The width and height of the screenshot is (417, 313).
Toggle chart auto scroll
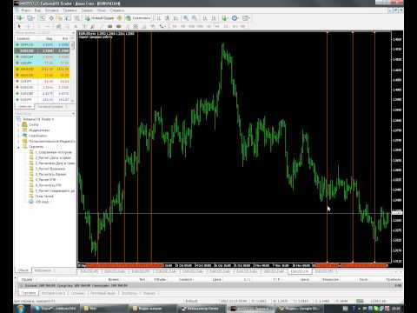pyautogui.click(x=205, y=18)
